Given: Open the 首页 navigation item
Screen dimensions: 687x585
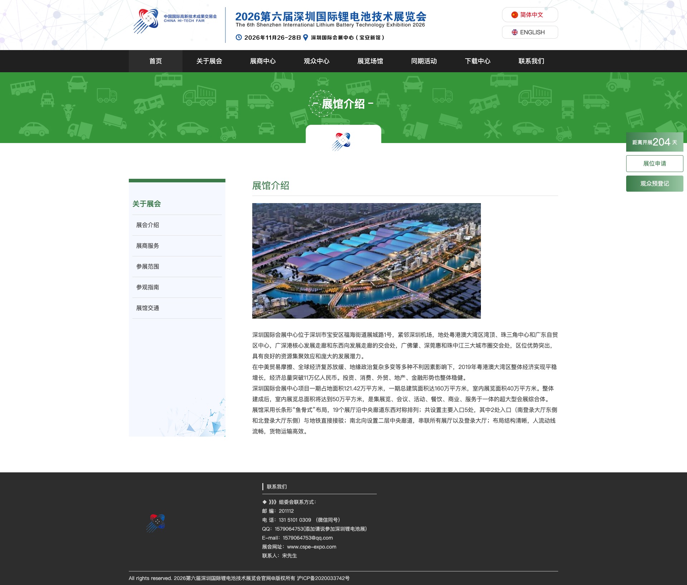Looking at the screenshot, I should point(156,61).
